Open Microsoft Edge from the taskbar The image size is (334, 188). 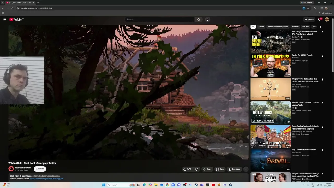(x=144, y=185)
